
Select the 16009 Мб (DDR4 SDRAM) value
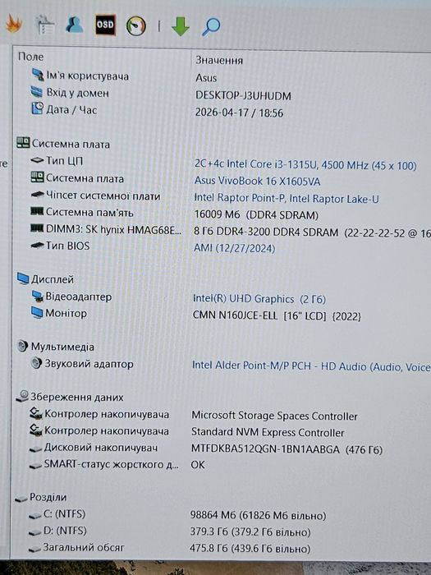[256, 214]
